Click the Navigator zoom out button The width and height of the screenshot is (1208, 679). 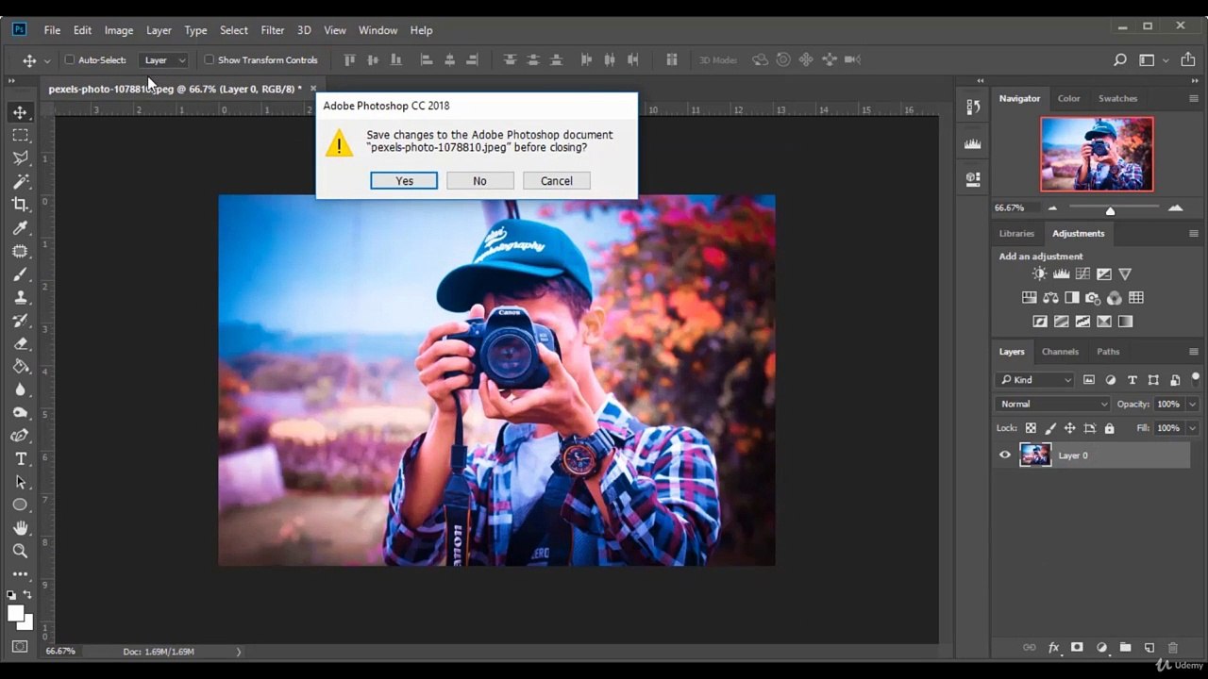click(x=1052, y=208)
